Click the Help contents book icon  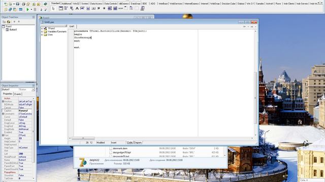point(45,4)
